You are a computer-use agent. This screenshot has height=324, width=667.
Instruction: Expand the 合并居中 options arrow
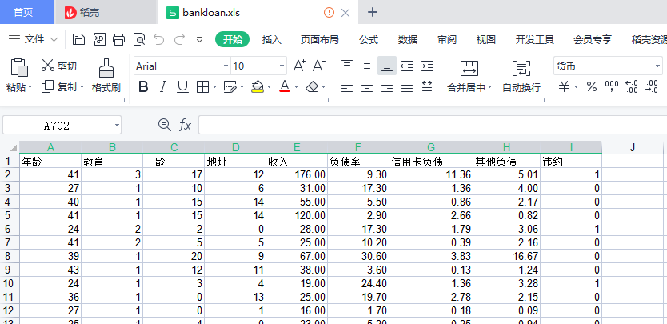(489, 88)
